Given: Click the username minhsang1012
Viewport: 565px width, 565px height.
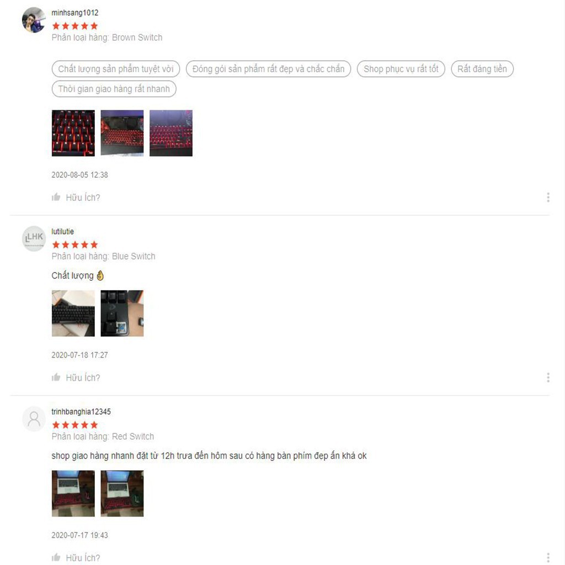Looking at the screenshot, I should [x=75, y=13].
